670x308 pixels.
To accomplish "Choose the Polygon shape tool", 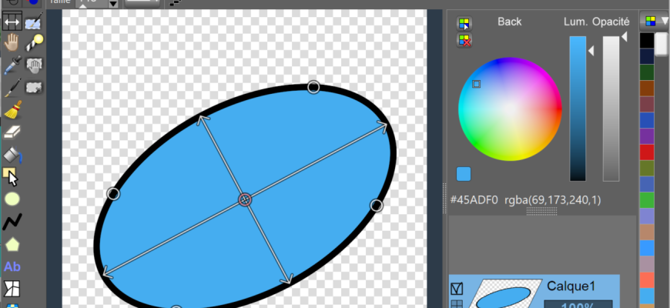I will 12,244.
